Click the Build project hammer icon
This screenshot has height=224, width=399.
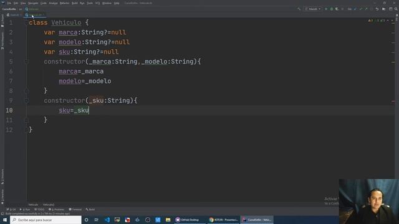(299, 9)
